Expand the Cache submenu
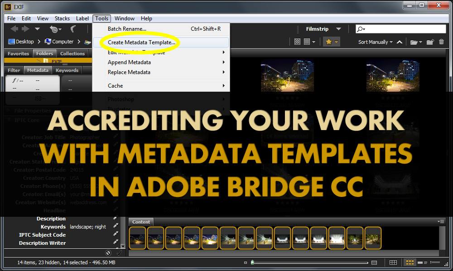This screenshot has width=453, height=271. pyautogui.click(x=161, y=85)
